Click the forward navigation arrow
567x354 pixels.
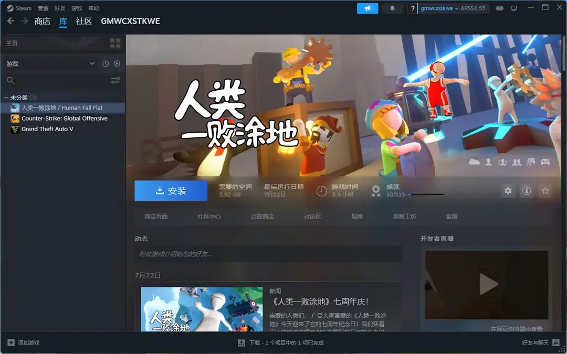tap(25, 21)
